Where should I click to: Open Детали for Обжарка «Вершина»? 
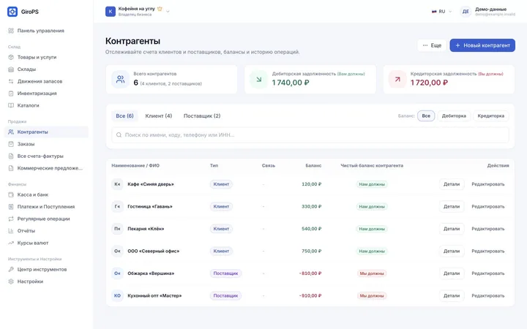452,273
